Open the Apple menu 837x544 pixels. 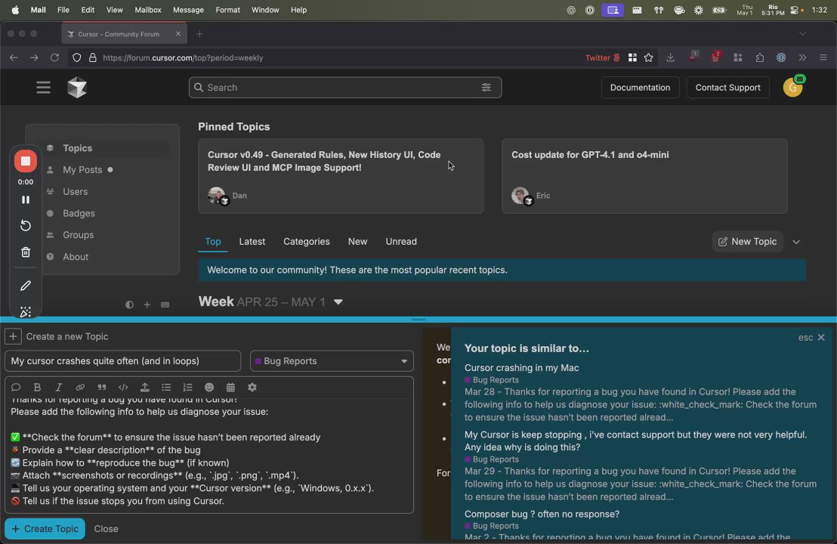pos(15,10)
